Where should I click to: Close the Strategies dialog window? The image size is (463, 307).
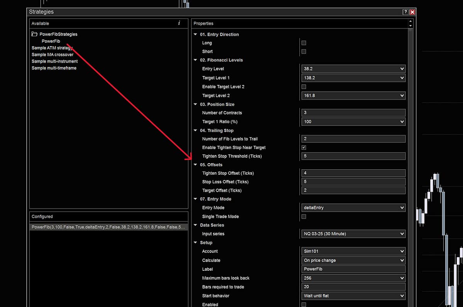pyautogui.click(x=412, y=12)
